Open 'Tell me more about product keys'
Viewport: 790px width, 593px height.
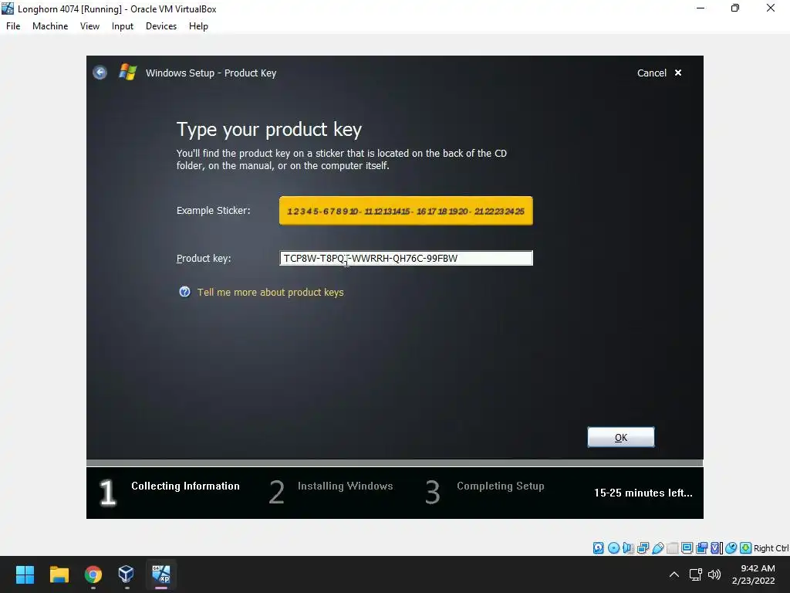[x=270, y=293]
